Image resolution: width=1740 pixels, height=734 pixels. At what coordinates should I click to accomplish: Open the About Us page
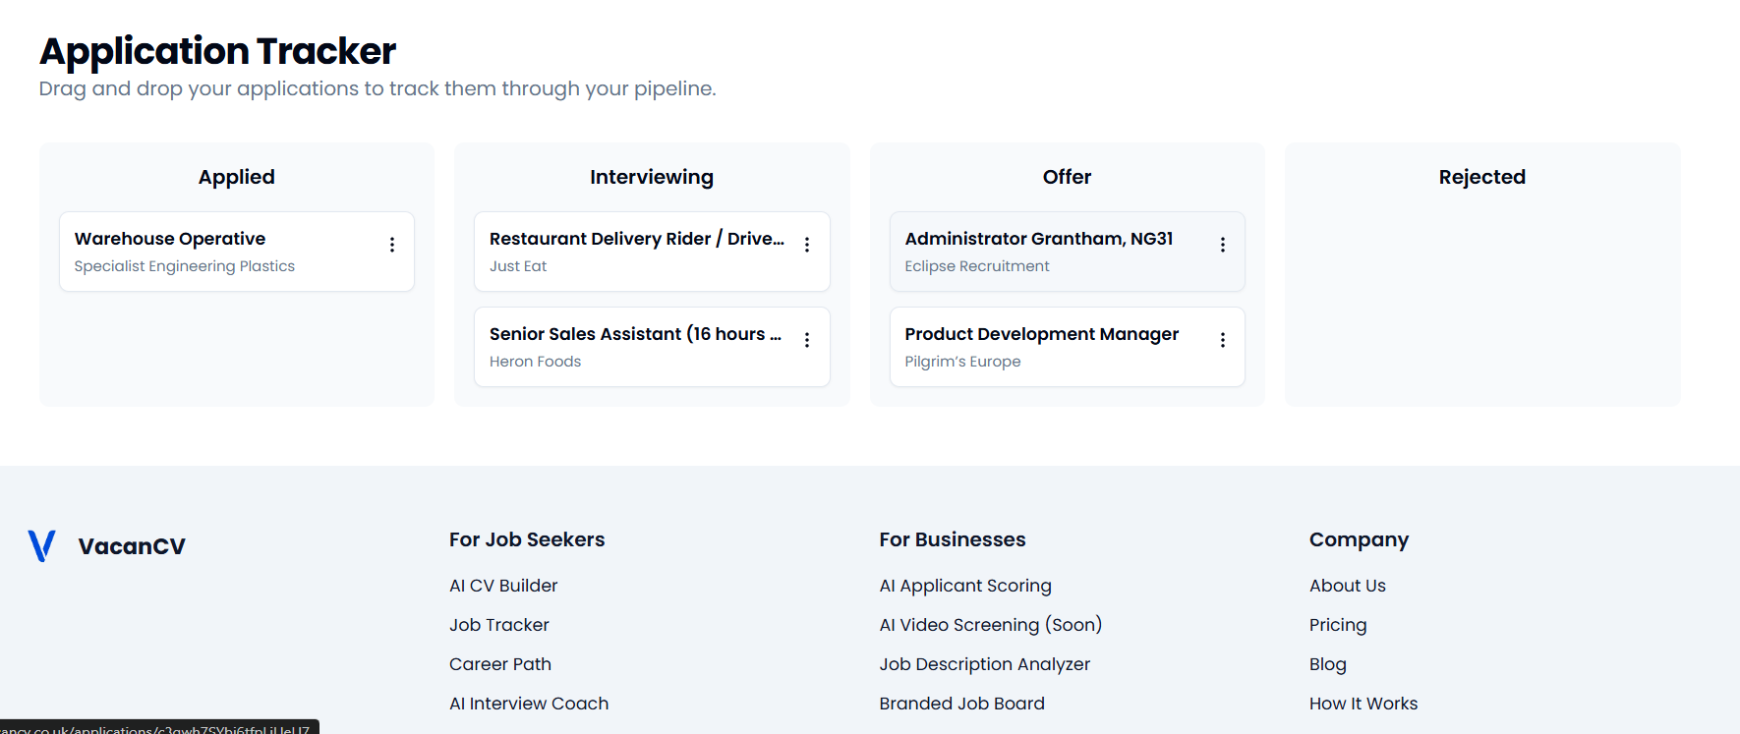[1347, 585]
